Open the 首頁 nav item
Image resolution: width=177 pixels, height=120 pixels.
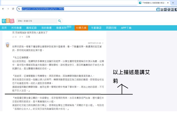(4, 28)
